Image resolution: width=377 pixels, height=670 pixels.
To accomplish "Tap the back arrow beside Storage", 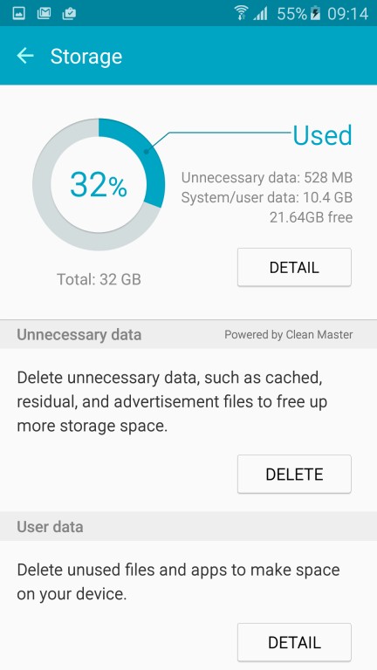I will point(25,56).
